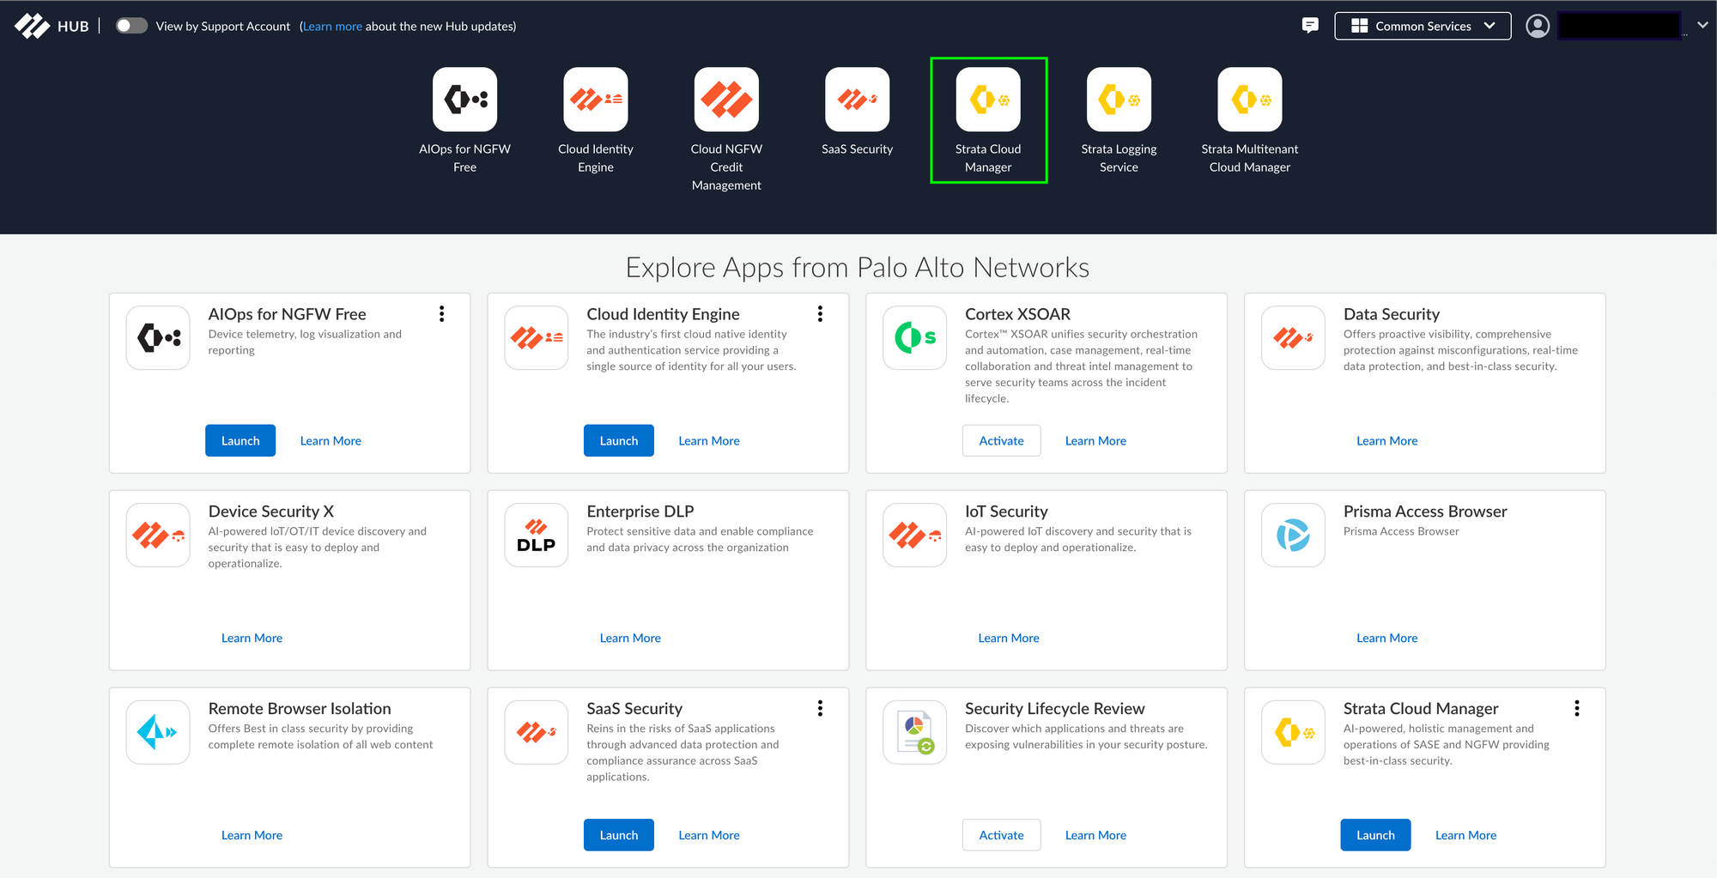Open Cloud Identity Engine icon in top bar
1717x878 pixels.
tap(596, 100)
